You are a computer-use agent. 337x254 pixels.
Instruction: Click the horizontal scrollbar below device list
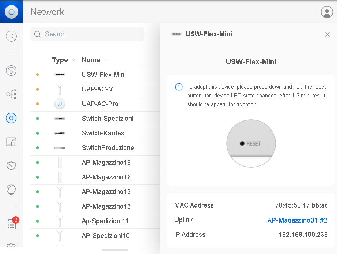(115, 250)
